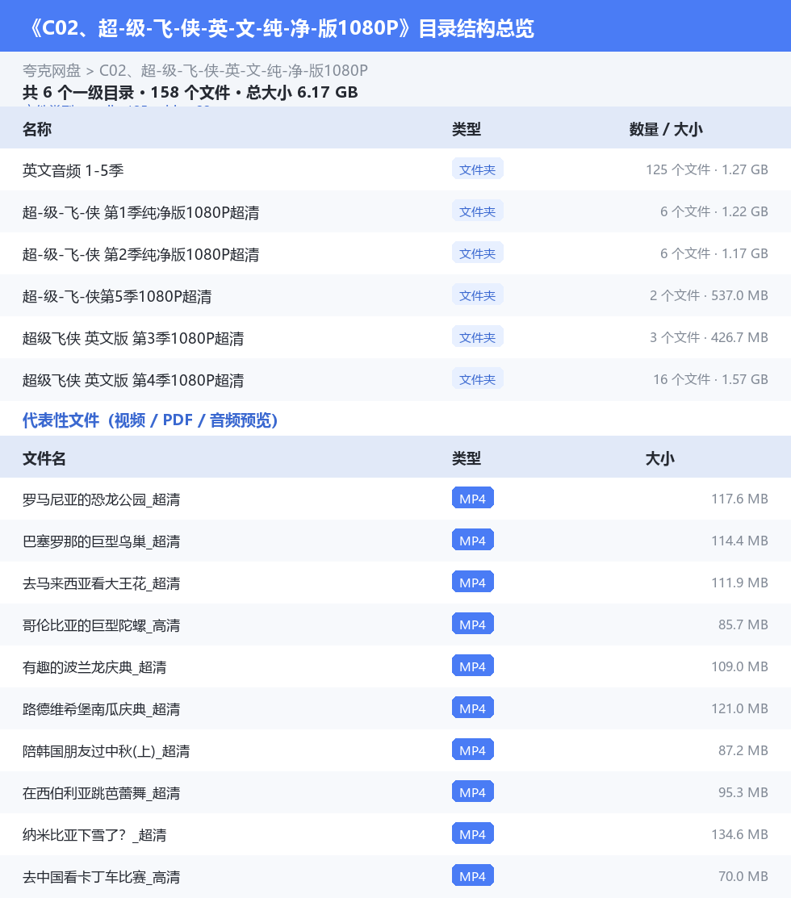The height and width of the screenshot is (923, 791).
Task: Click the 16 个文件 · 1.57 GB value
Action: click(710, 379)
